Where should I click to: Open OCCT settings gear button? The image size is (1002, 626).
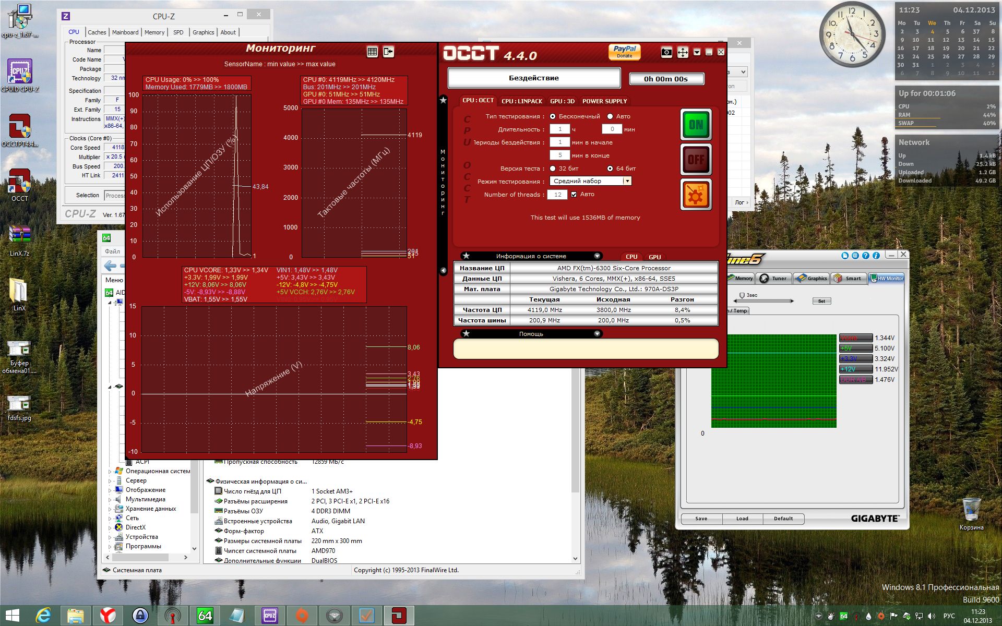[696, 195]
